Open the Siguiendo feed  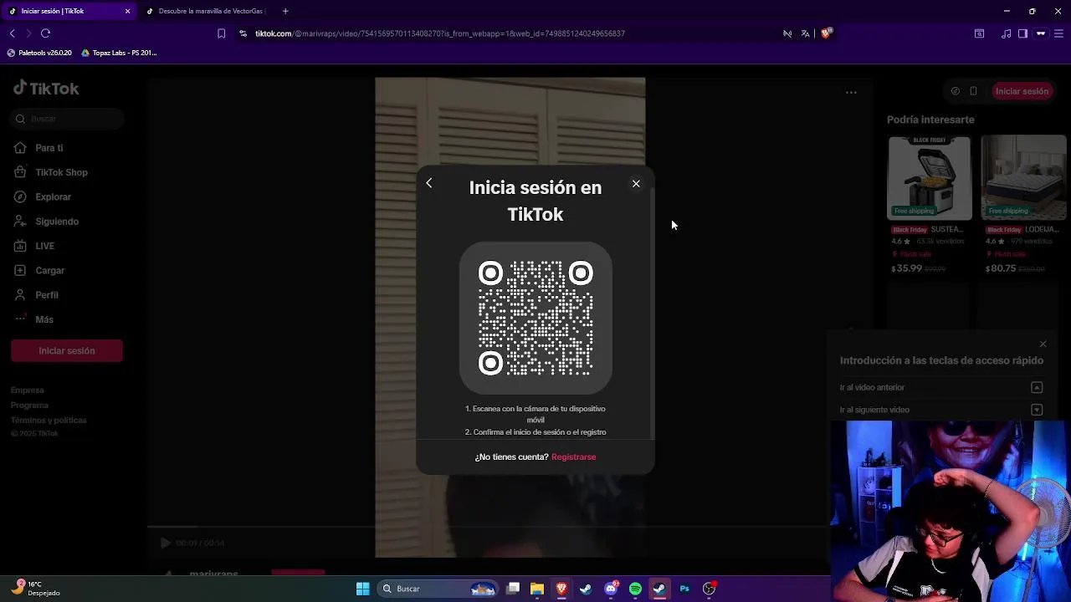[46, 222]
